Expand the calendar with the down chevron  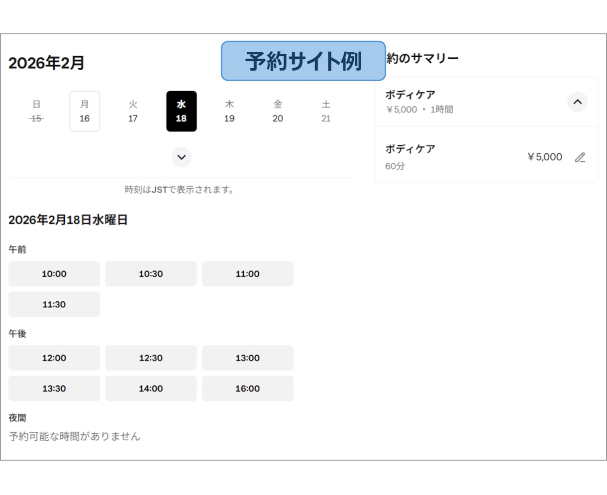point(182,157)
